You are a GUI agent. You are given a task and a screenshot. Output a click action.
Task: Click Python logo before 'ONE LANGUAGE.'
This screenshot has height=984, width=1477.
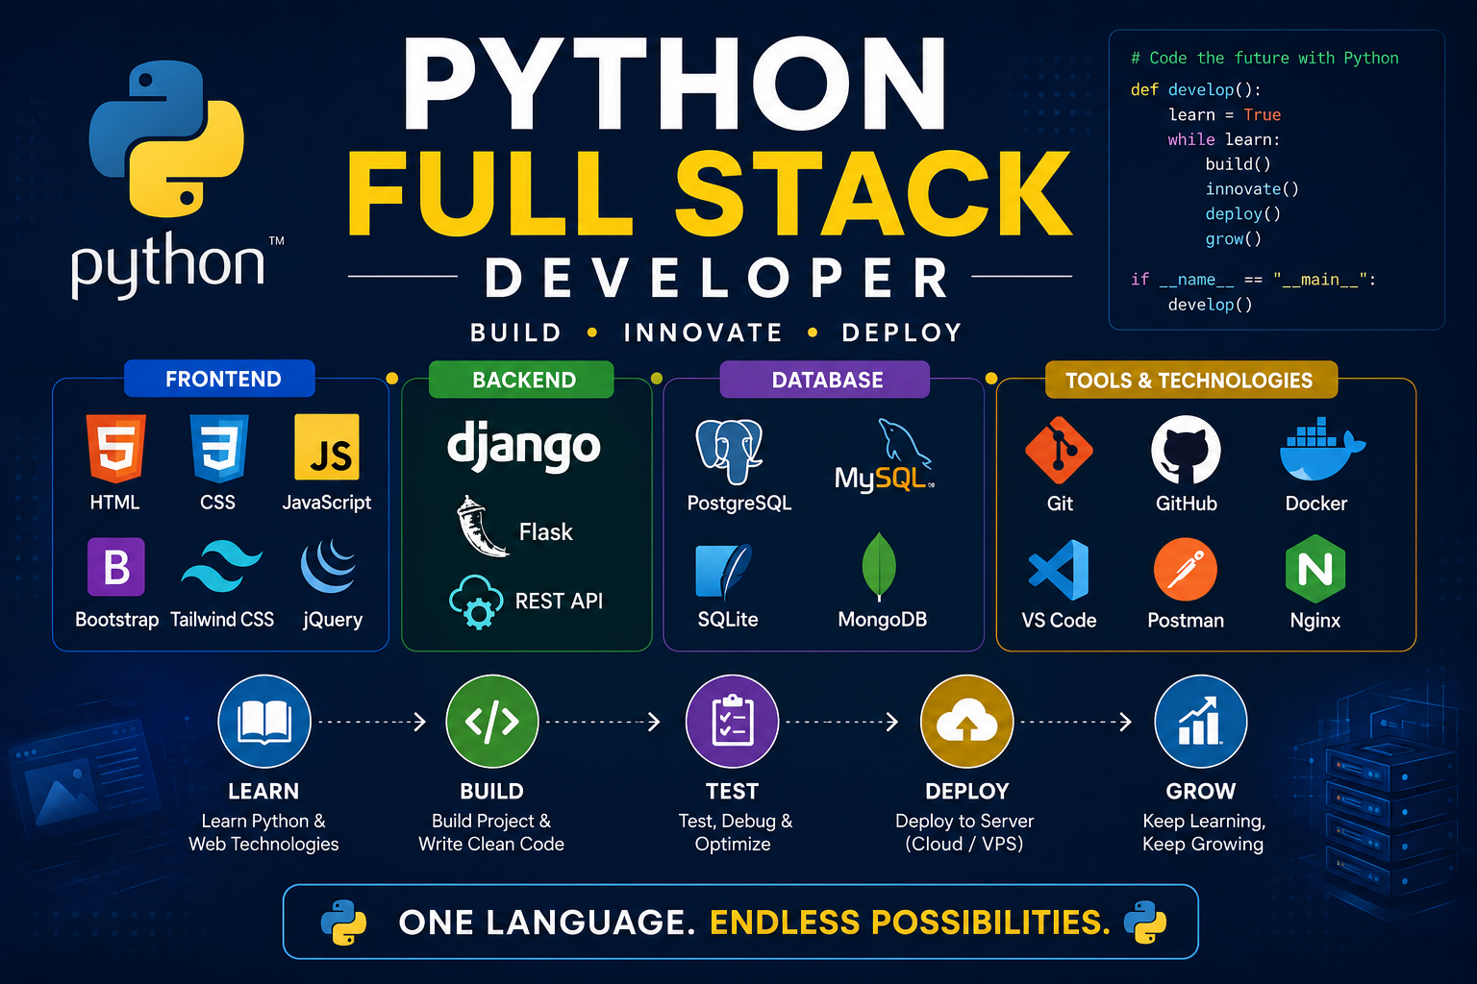[x=344, y=922]
